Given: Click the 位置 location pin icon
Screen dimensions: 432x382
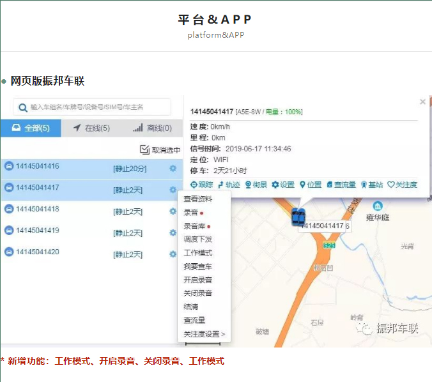Looking at the screenshot, I should point(303,185).
